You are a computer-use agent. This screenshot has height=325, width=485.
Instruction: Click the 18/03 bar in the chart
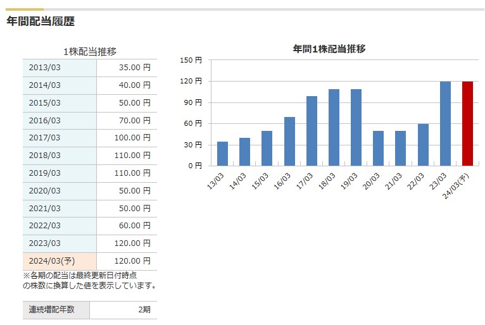[x=334, y=127]
